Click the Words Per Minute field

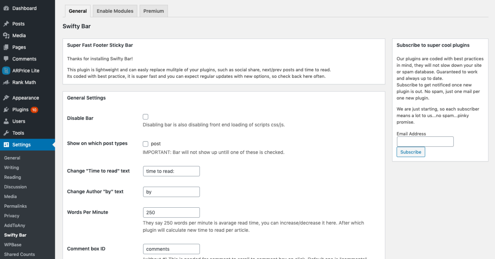pos(171,212)
